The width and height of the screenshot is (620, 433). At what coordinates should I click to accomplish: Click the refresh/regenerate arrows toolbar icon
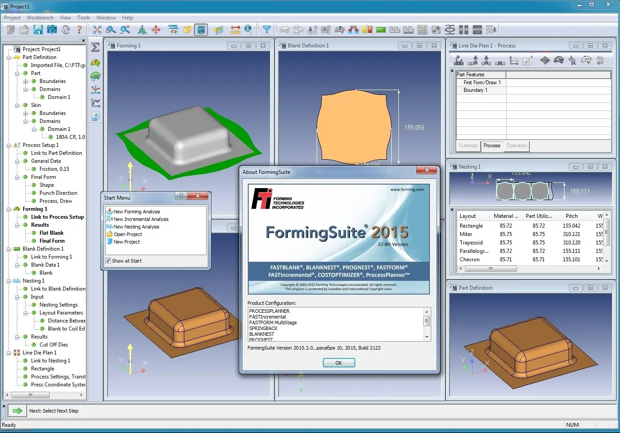coord(66,30)
